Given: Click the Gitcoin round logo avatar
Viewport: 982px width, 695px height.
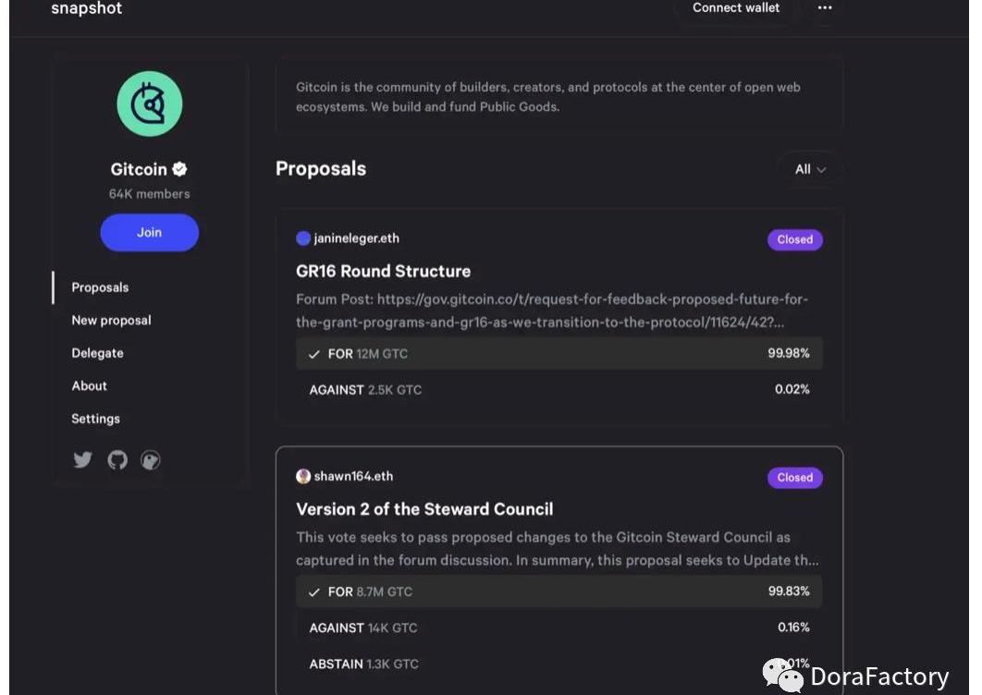Looking at the screenshot, I should (x=150, y=104).
